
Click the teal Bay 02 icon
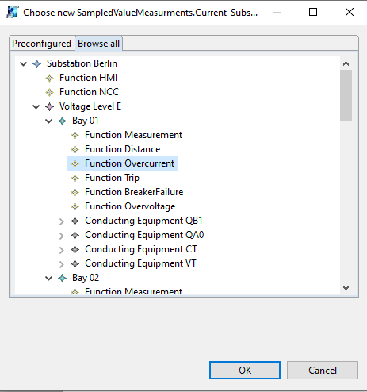pos(63,279)
